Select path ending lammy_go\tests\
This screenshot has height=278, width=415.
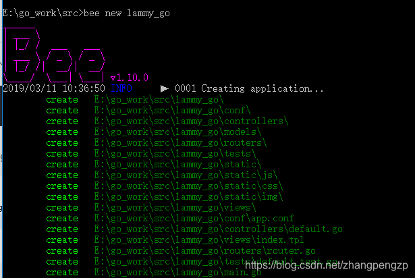[x=175, y=154]
